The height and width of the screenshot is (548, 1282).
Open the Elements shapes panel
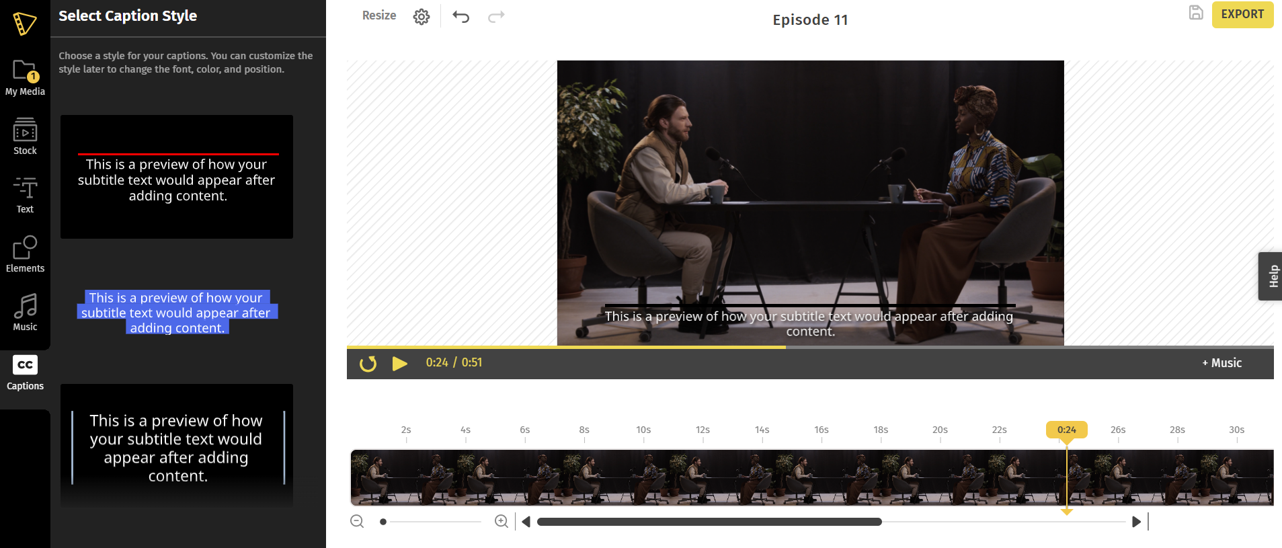pos(25,253)
